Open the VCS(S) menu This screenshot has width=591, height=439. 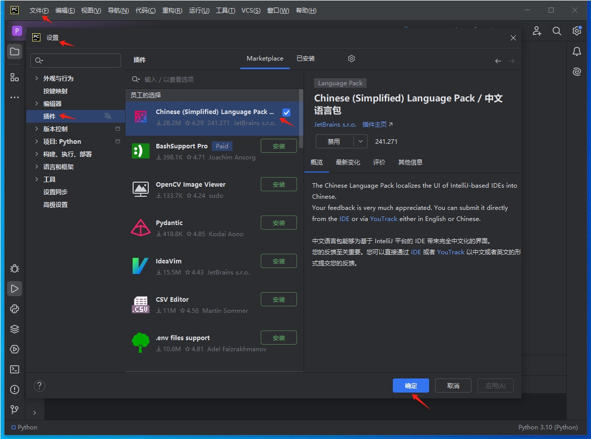251,11
